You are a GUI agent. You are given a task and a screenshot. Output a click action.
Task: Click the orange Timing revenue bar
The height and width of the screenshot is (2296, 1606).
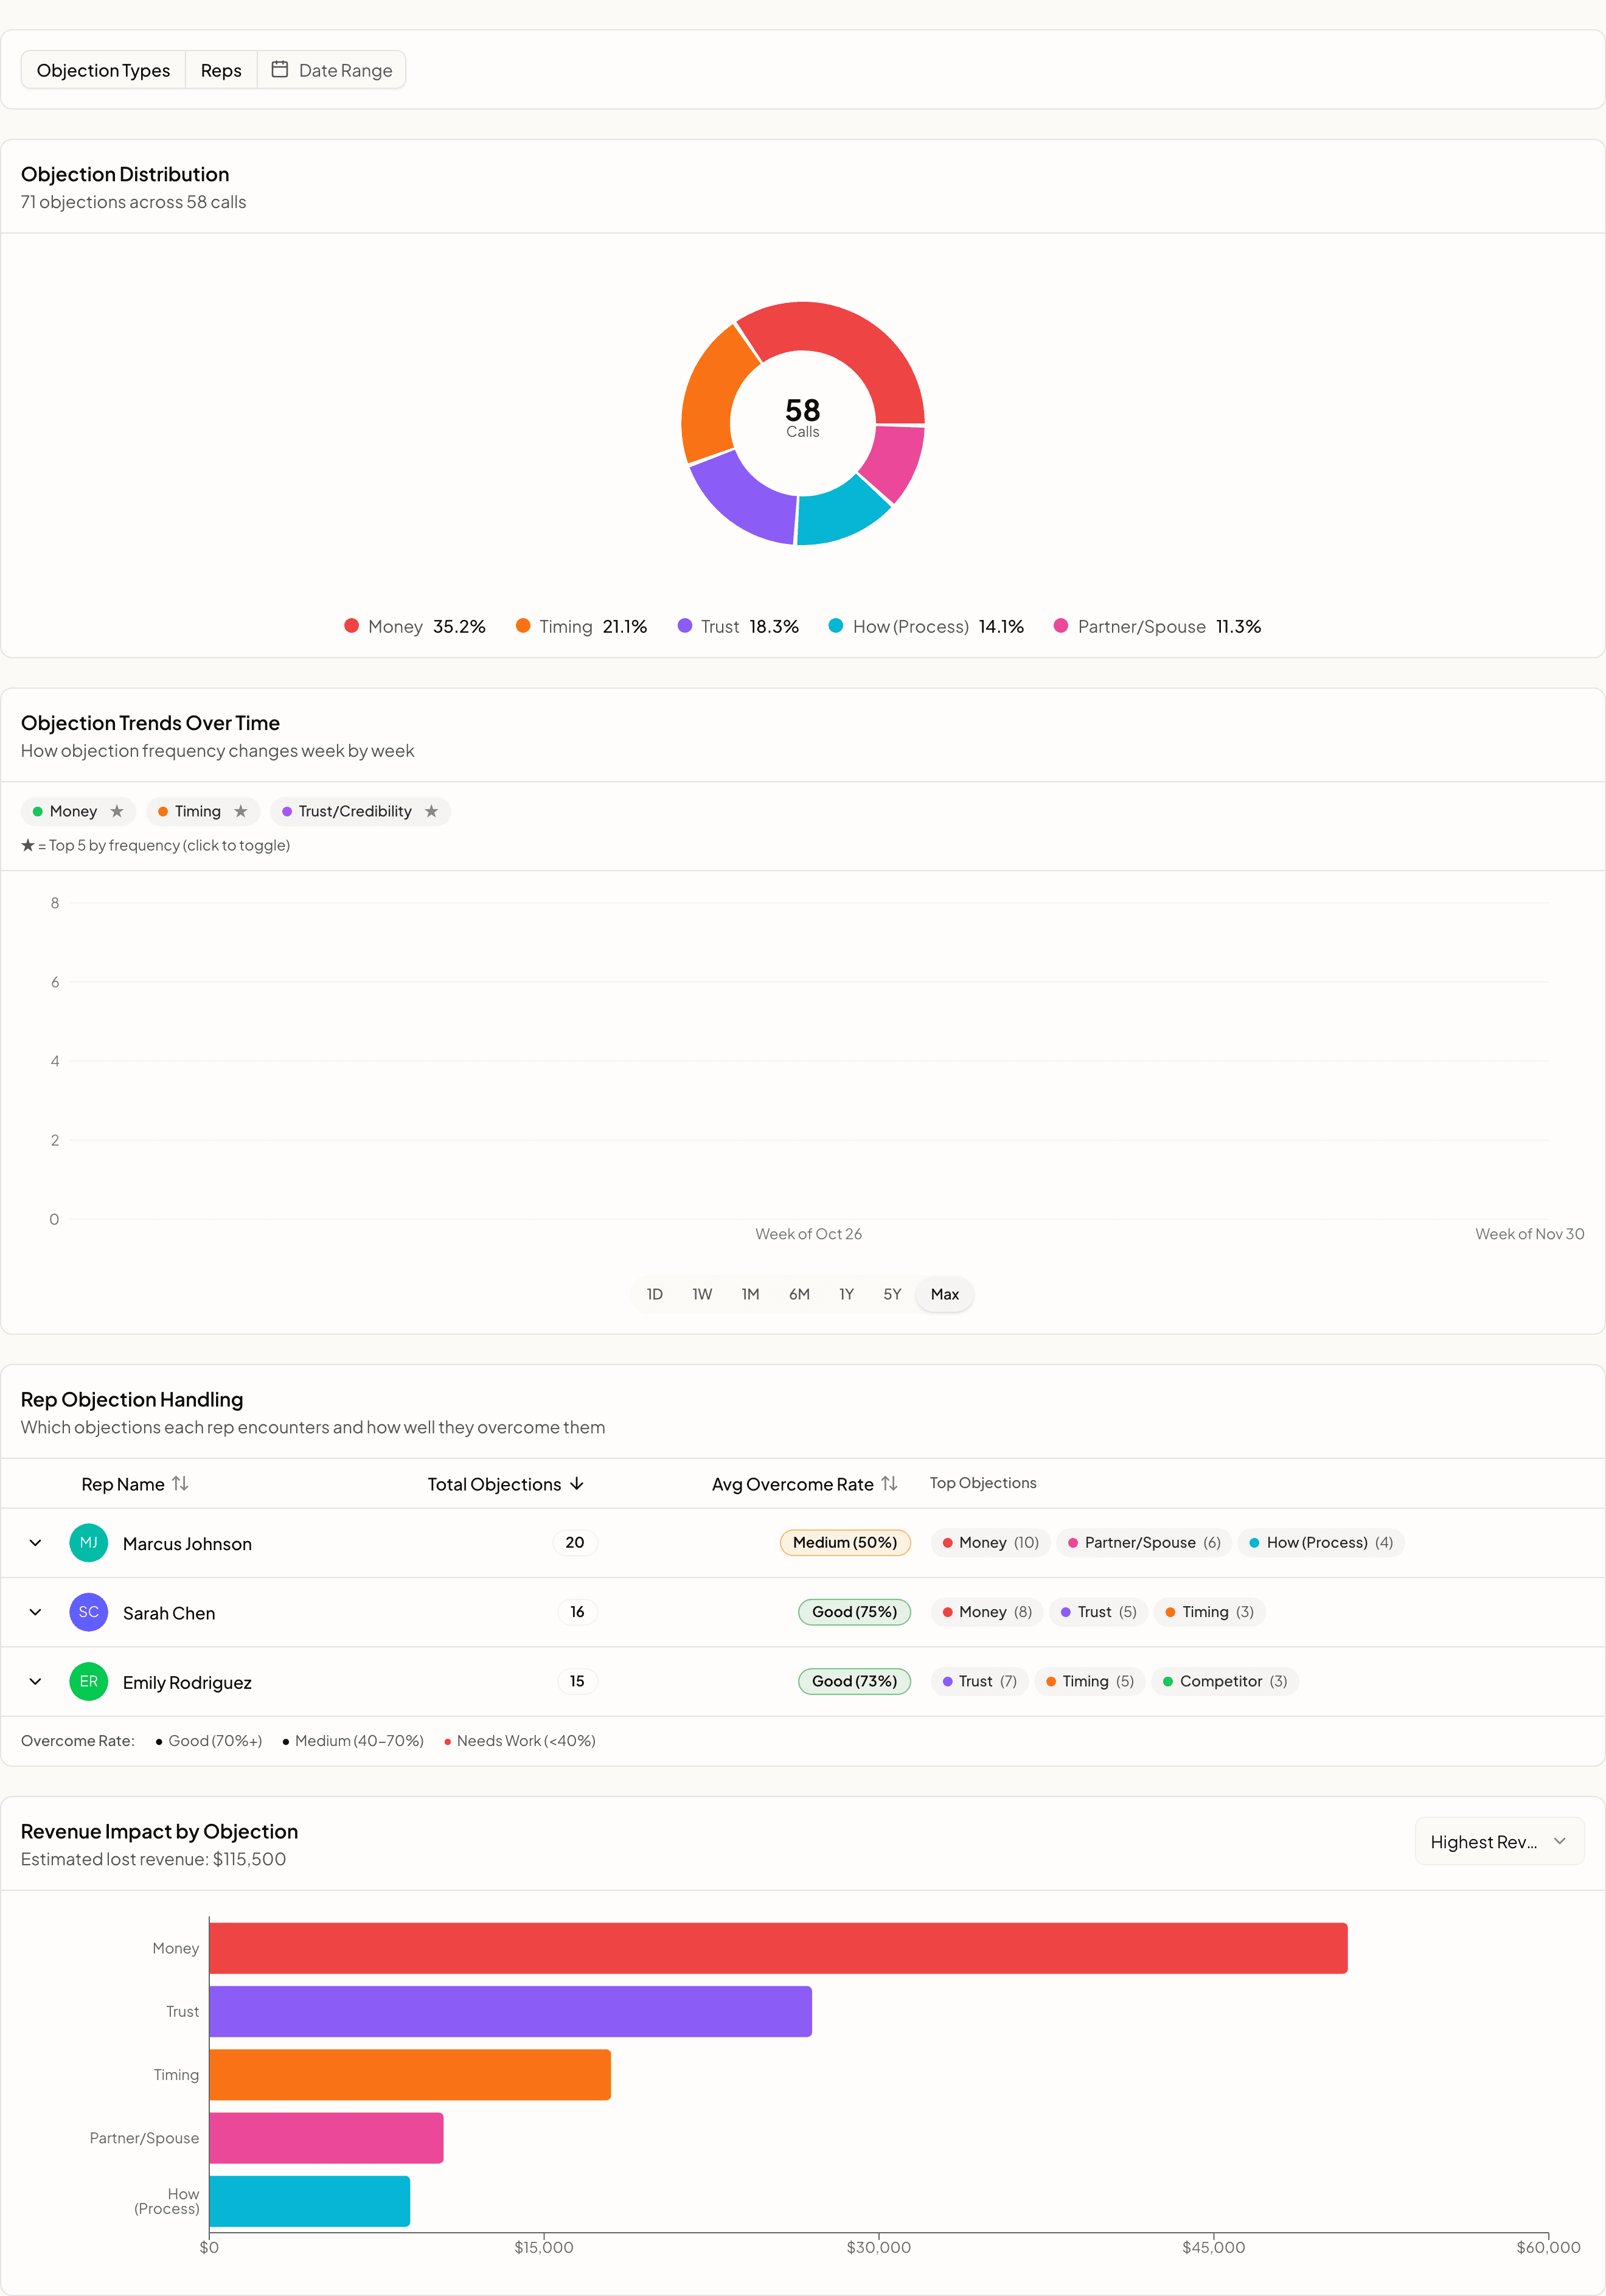[410, 2074]
